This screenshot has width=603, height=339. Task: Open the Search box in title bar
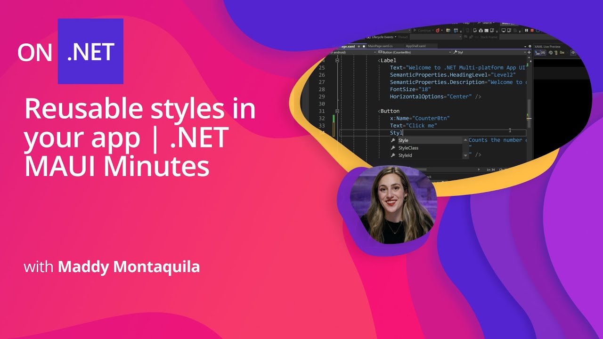pyautogui.click(x=487, y=23)
